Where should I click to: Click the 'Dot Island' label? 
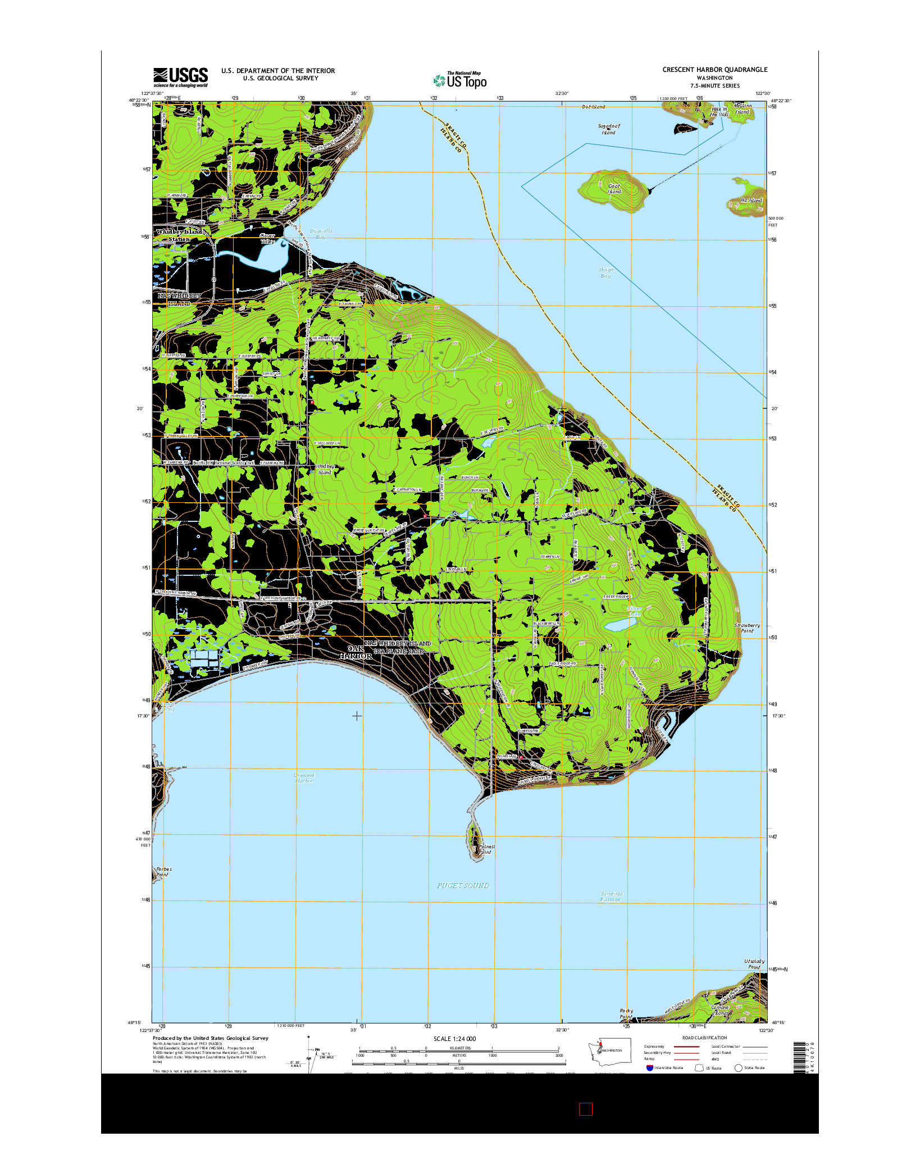(594, 107)
